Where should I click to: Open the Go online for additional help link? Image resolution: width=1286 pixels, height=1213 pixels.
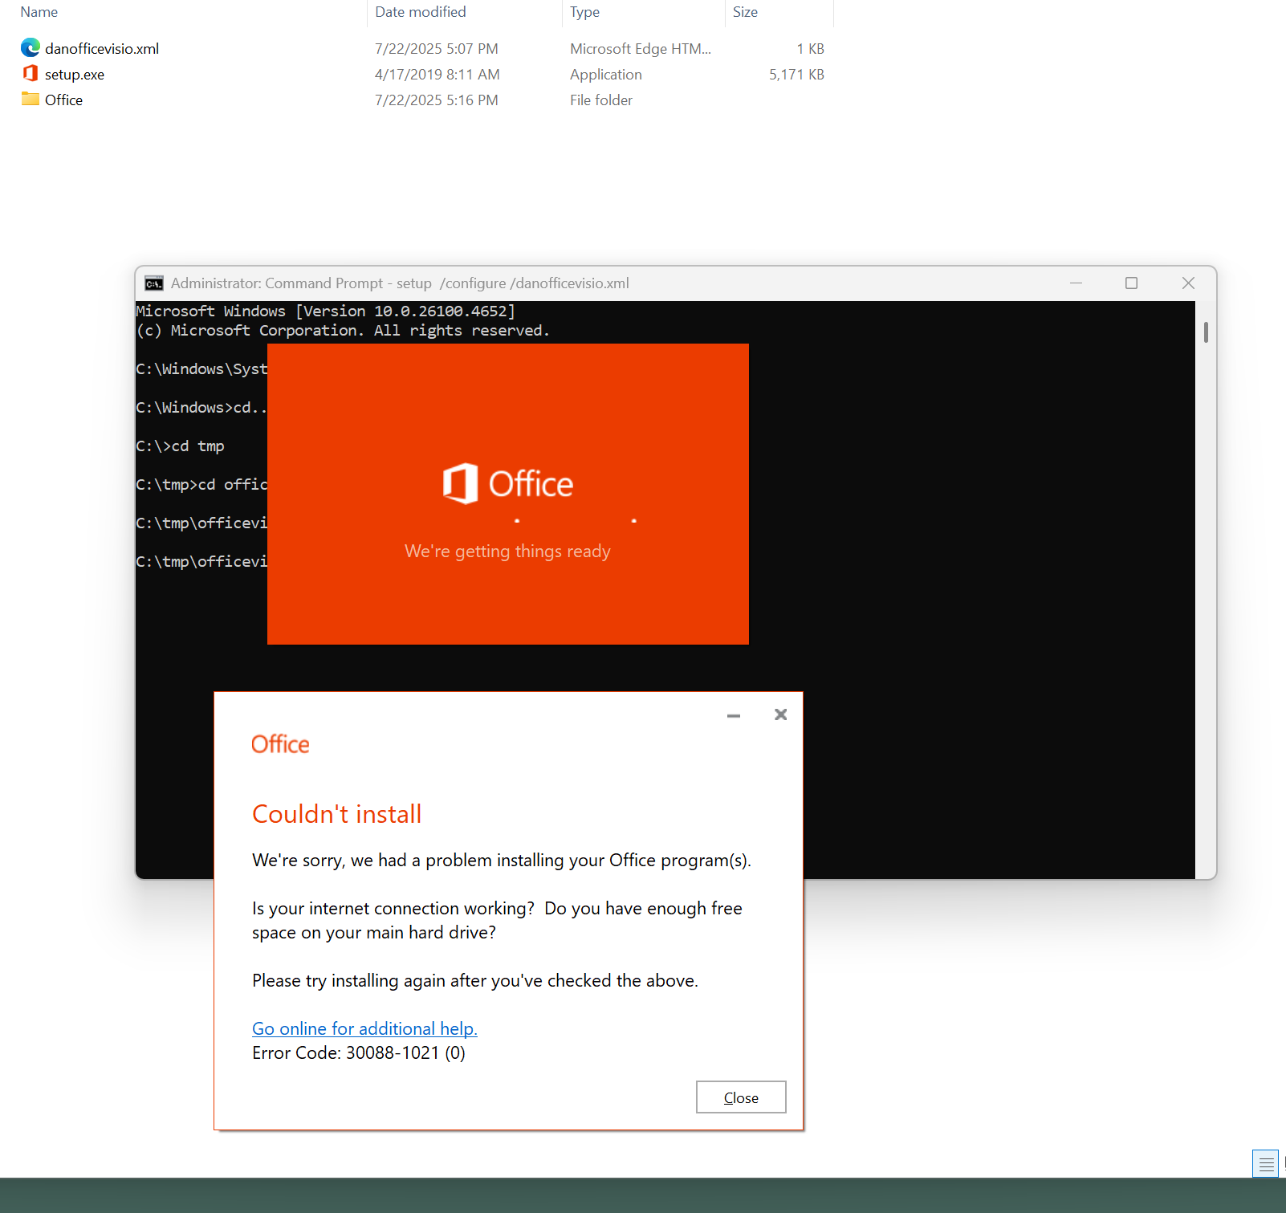[x=364, y=1028]
